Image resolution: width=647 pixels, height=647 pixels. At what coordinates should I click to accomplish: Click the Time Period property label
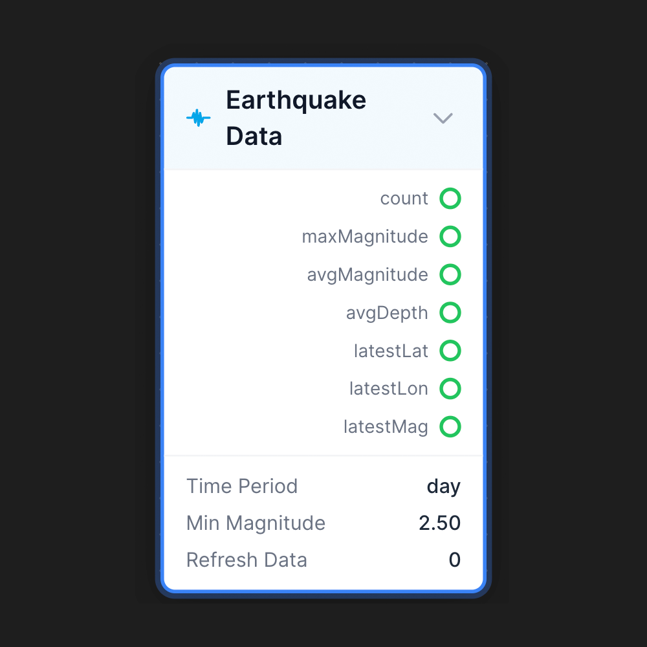(x=242, y=486)
